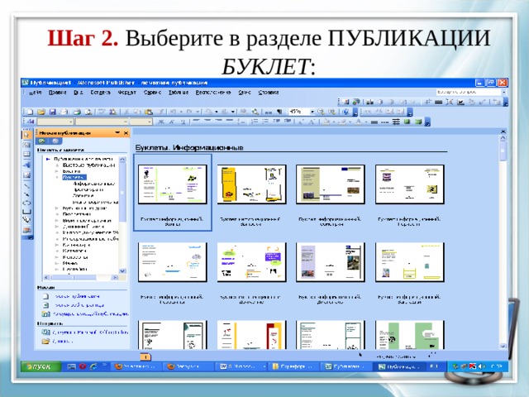Open the New Publication task pane menu arrow

[x=117, y=133]
